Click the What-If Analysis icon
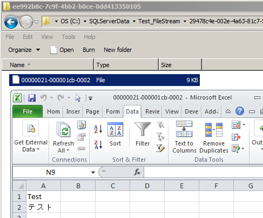Viewport: 263px width, 218px height. [236, 149]
